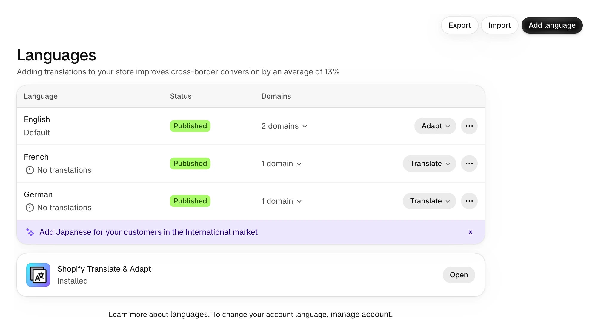Image resolution: width=598 pixels, height=333 pixels.
Task: Click the Shopify Translate & Adapt title
Action: click(104, 269)
